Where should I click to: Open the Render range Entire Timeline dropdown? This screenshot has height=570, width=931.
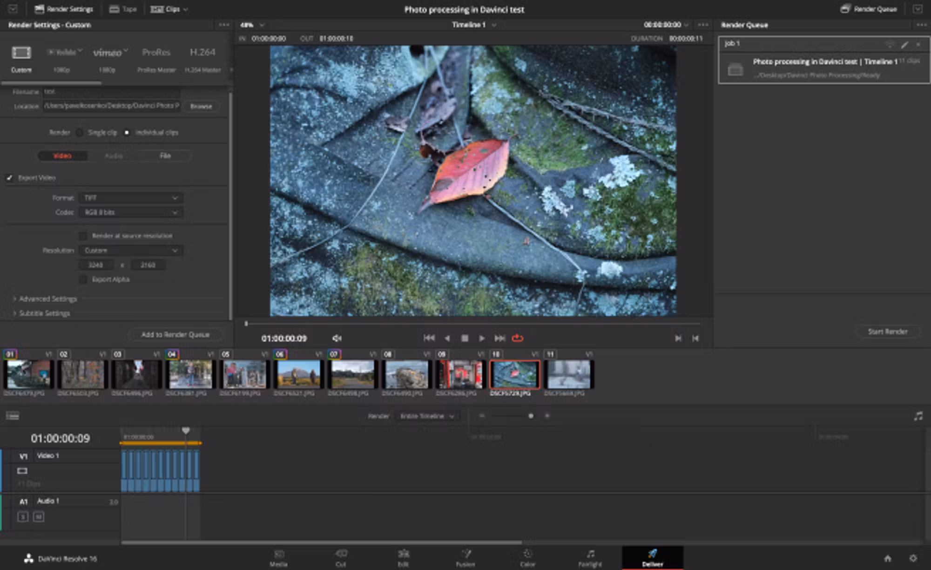pos(427,416)
